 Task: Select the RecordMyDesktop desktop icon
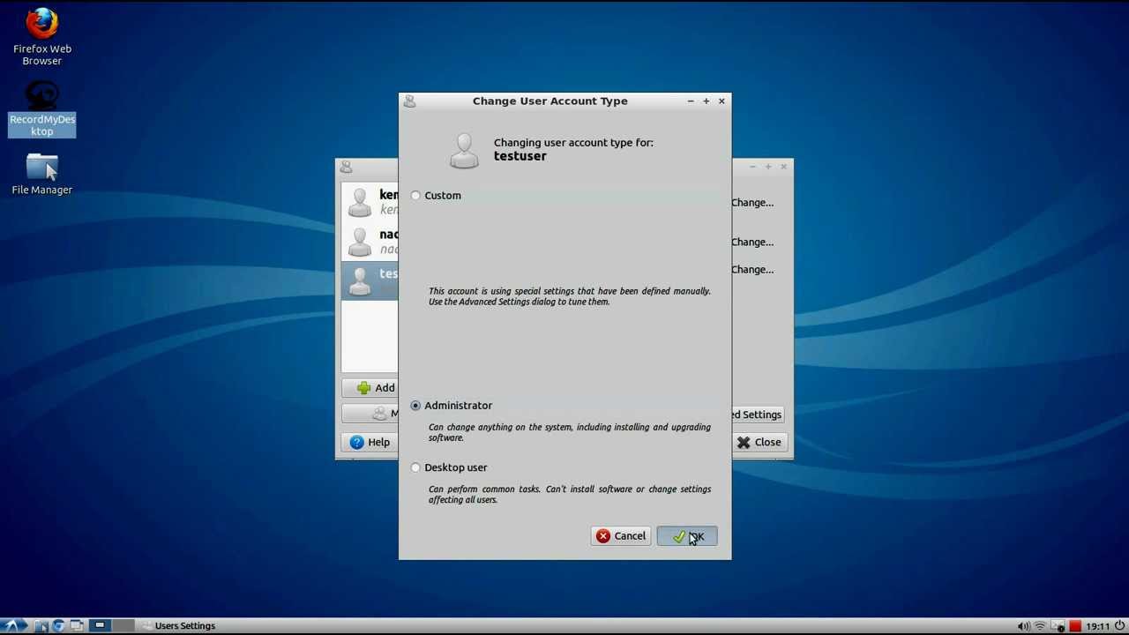pos(41,108)
